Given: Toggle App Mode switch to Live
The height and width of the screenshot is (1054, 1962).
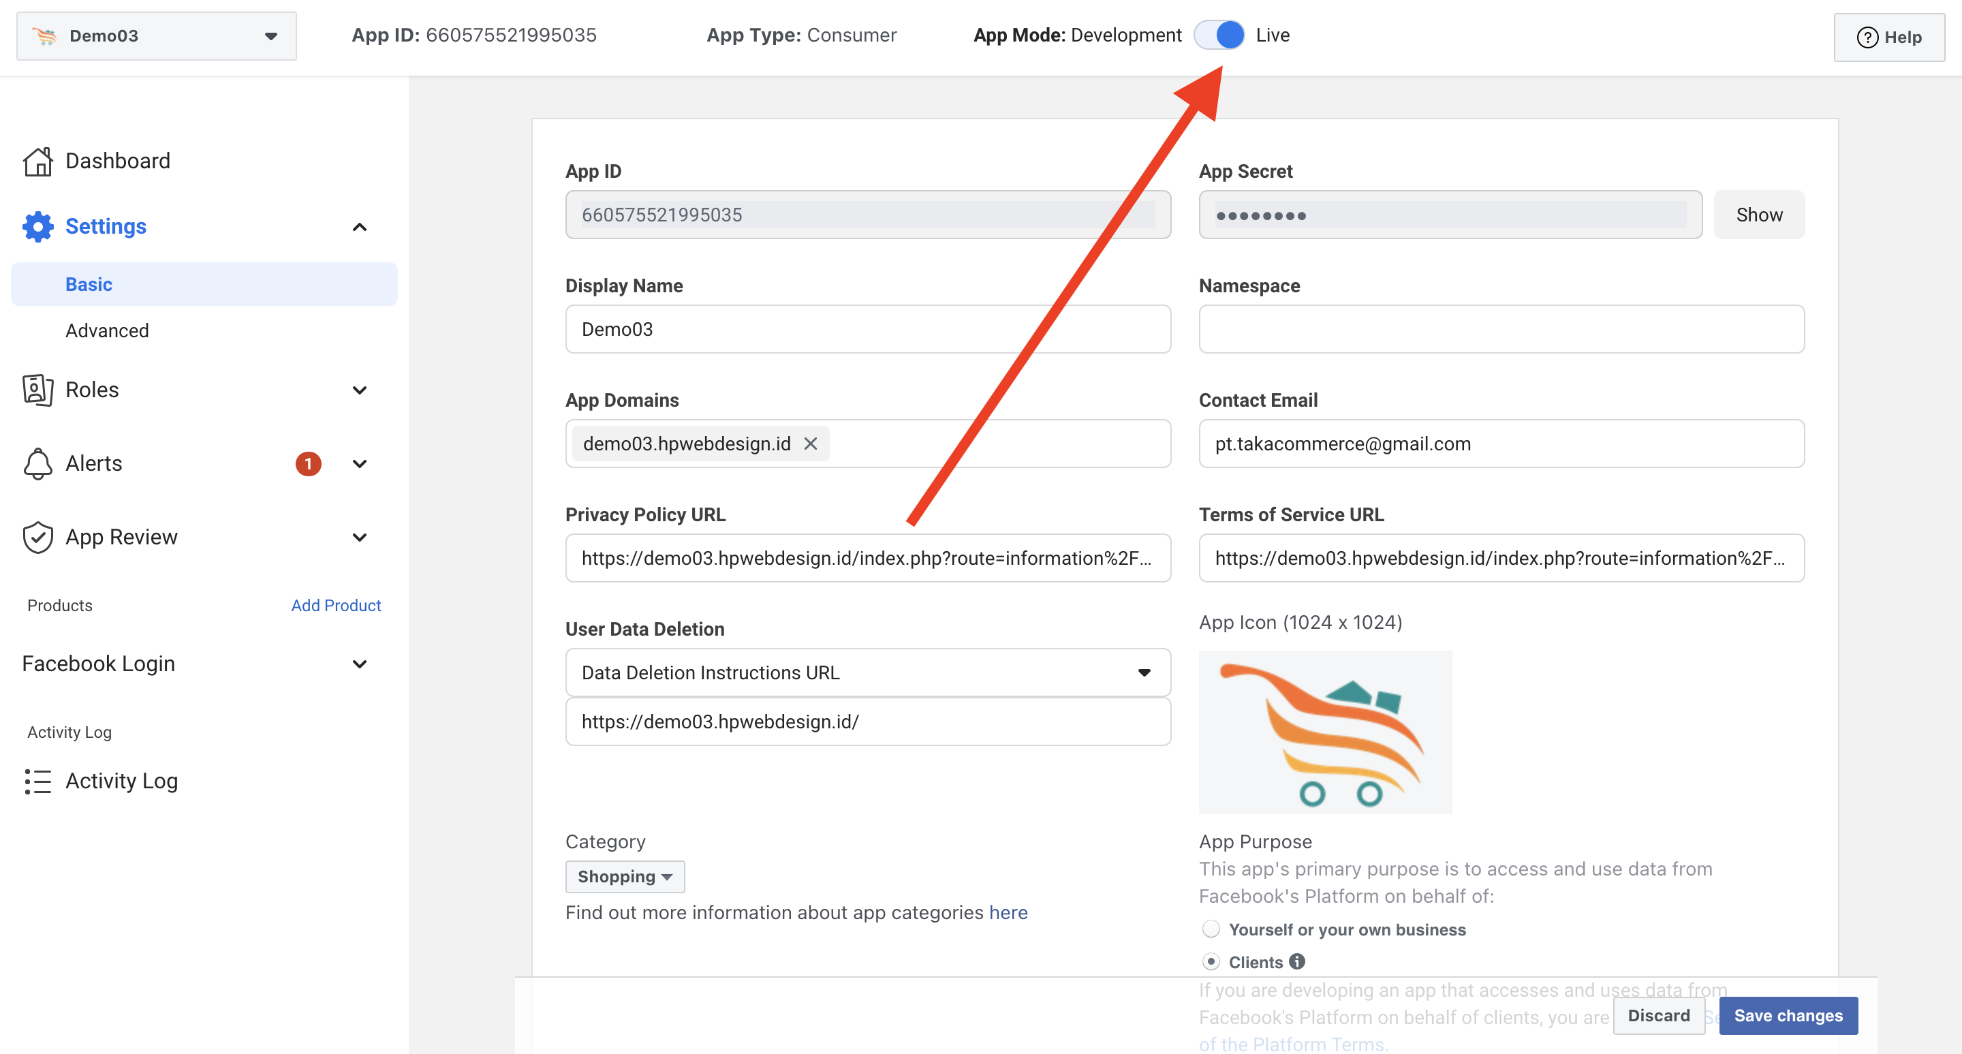Looking at the screenshot, I should (1219, 36).
